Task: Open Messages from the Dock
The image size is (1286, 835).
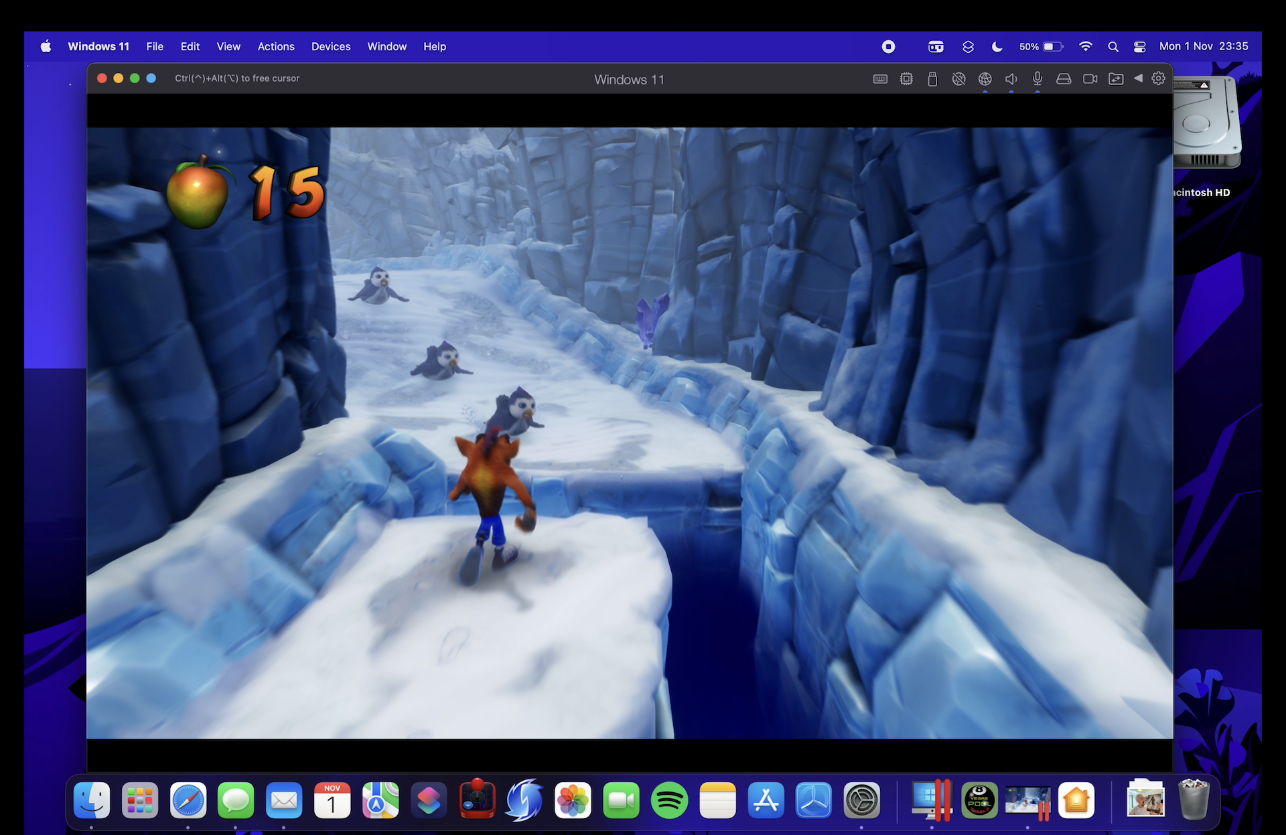Action: 236,800
